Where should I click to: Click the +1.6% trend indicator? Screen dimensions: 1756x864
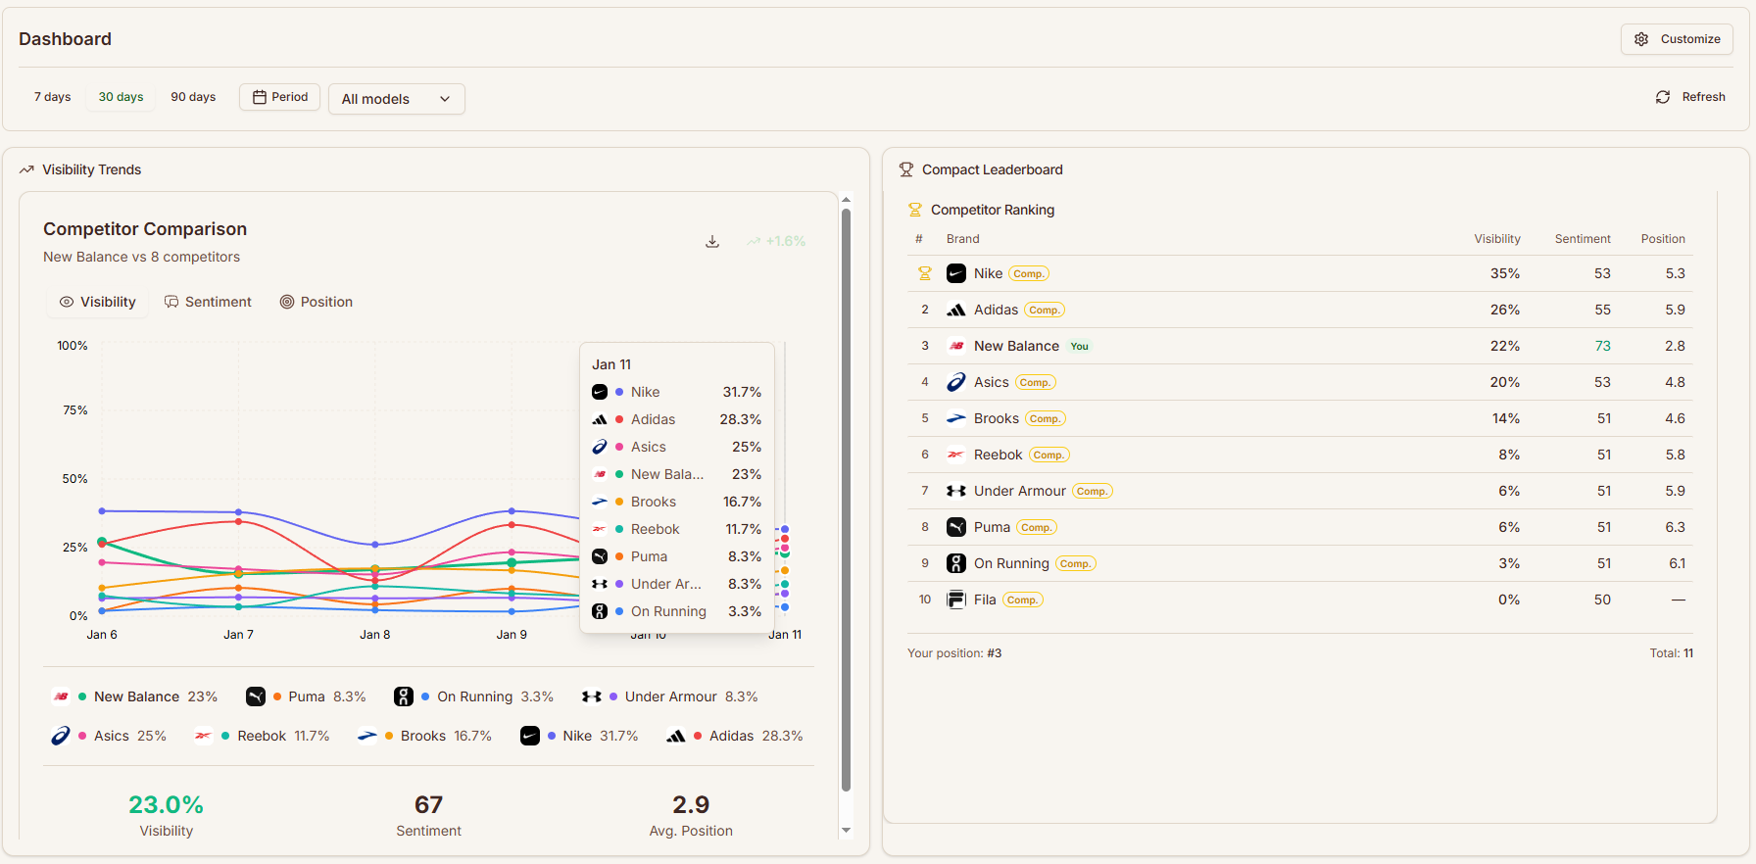point(776,241)
